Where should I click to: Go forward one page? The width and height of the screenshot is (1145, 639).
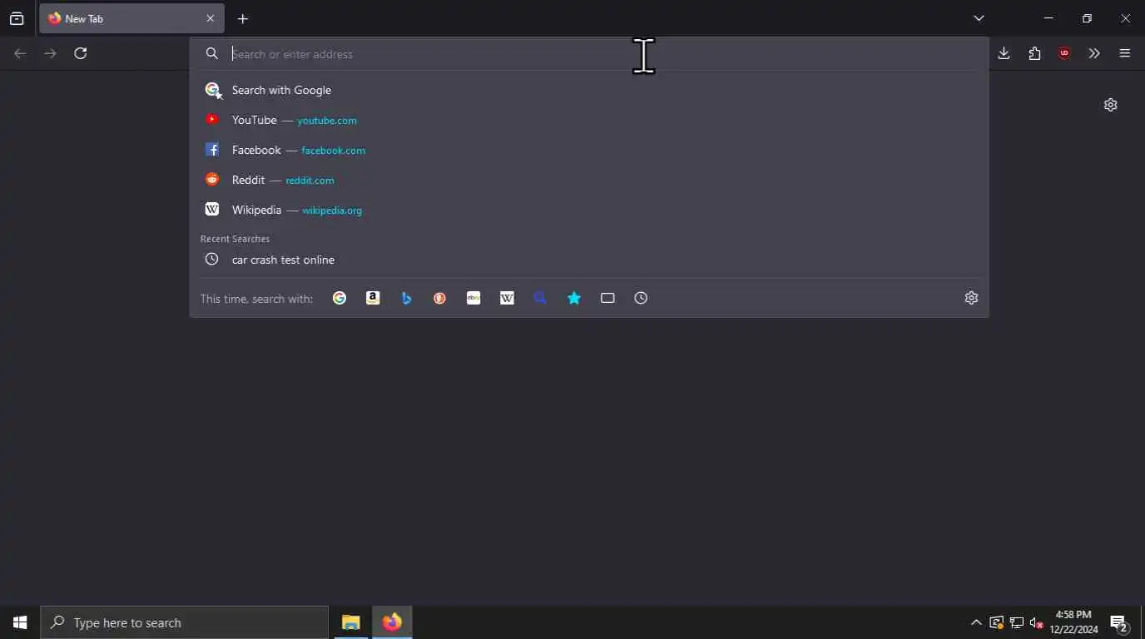click(51, 53)
